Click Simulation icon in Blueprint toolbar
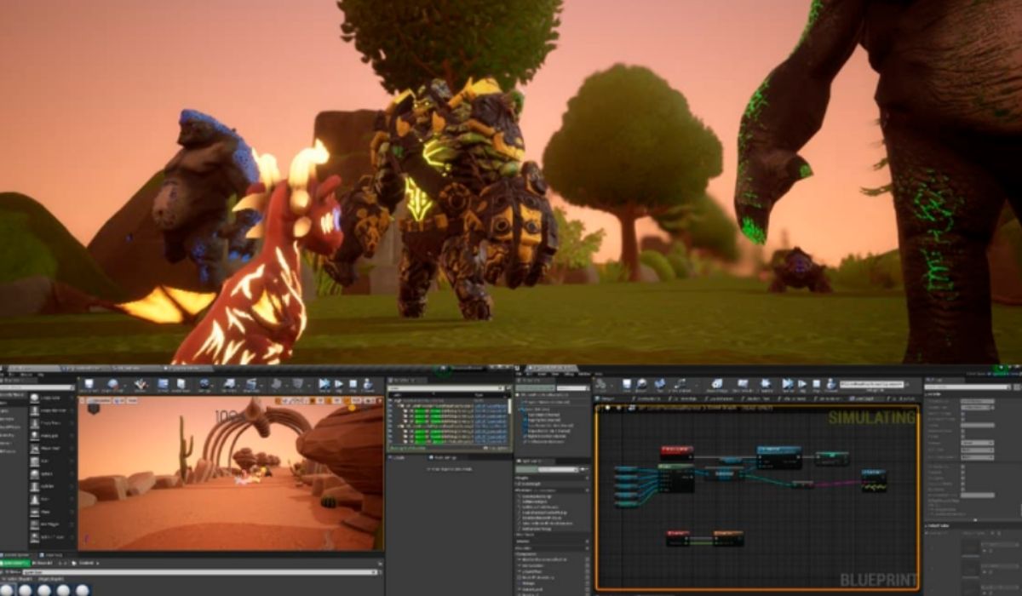 766,384
